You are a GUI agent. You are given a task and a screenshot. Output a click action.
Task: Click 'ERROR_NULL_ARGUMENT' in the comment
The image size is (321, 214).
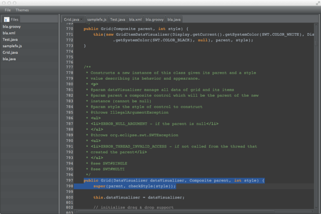pos(124,124)
